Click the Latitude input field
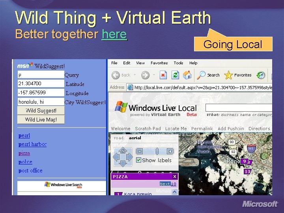The width and height of the screenshot is (284, 213). (x=41, y=84)
